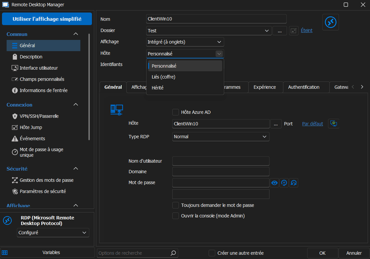Image resolution: width=370 pixels, height=259 pixels.
Task: Enable the Hôte Azure AD checkbox
Action: coord(176,112)
